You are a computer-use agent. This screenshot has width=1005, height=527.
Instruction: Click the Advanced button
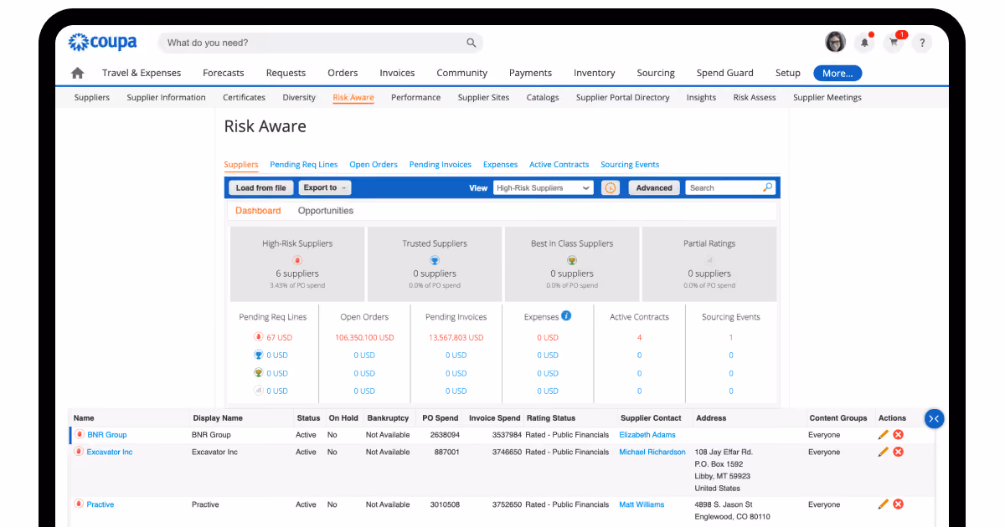coord(654,188)
